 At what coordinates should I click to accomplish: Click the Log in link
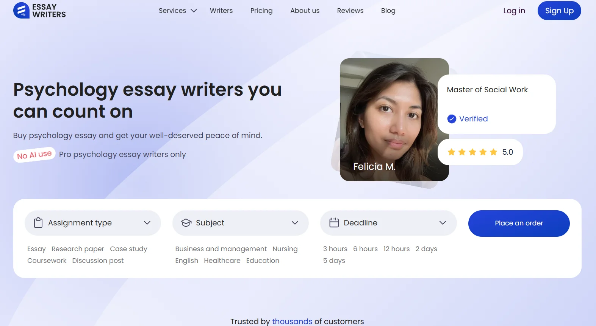coord(514,11)
